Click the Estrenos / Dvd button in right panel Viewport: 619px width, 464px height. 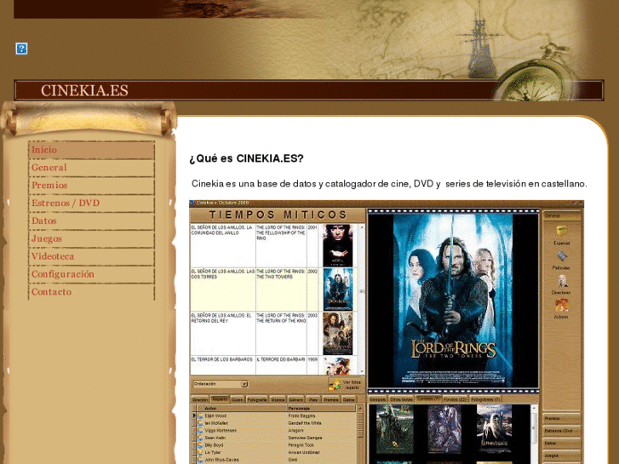(x=561, y=431)
